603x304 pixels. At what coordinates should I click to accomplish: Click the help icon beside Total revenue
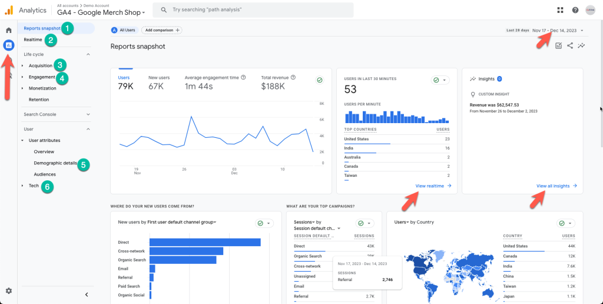coord(293,77)
